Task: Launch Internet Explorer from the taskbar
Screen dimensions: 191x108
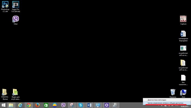Action: tap(20, 105)
